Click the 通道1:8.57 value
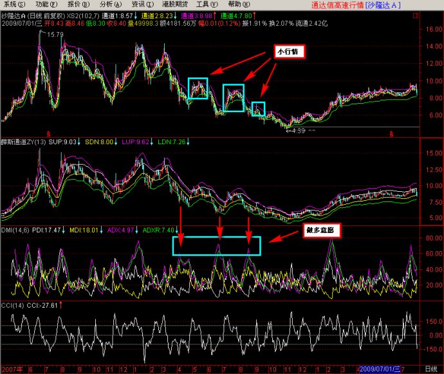This screenshot has width=444, height=374. click(118, 16)
